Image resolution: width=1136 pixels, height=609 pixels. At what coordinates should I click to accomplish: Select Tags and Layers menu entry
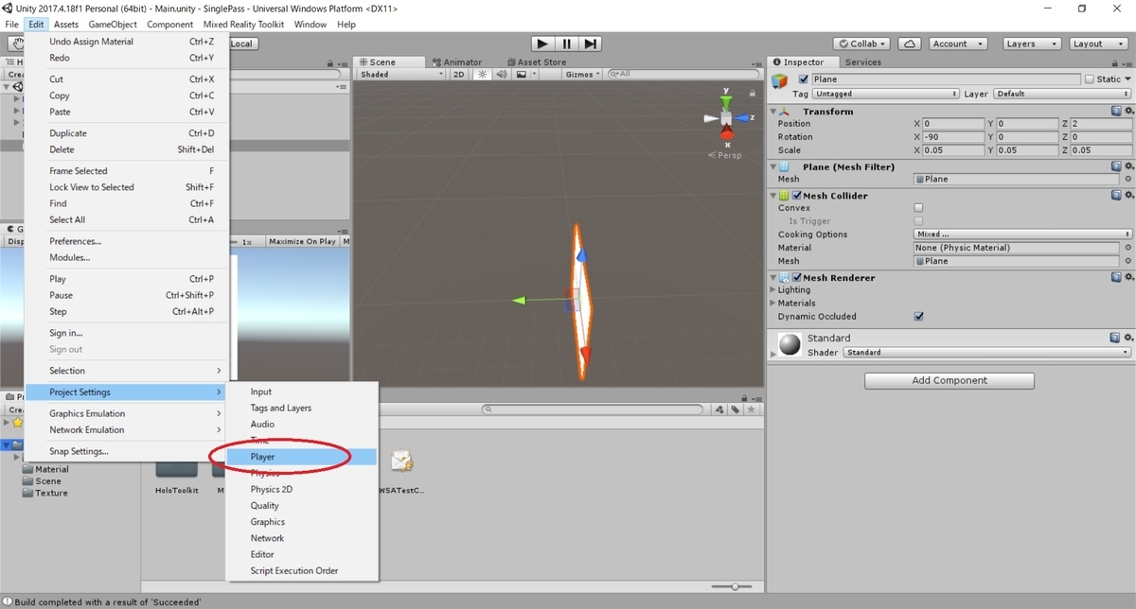pos(301,409)
